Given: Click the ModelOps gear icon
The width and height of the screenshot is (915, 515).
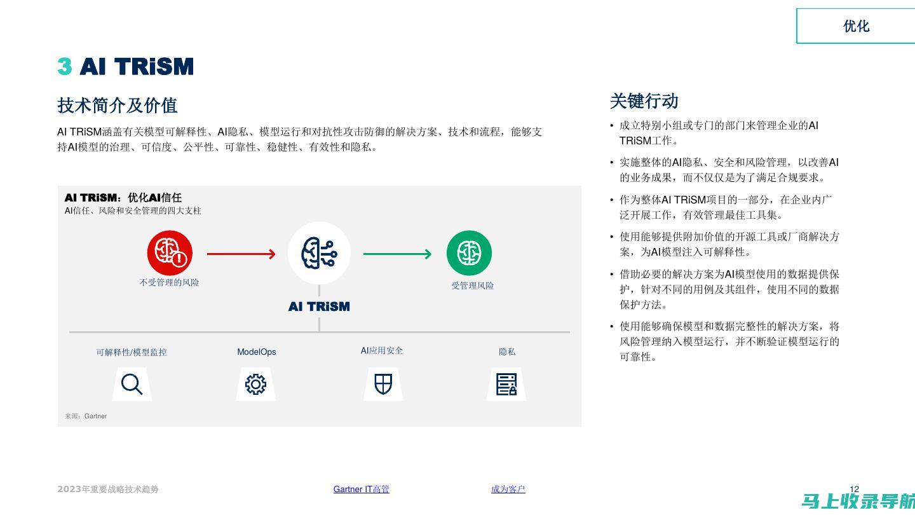Looking at the screenshot, I should [255, 384].
